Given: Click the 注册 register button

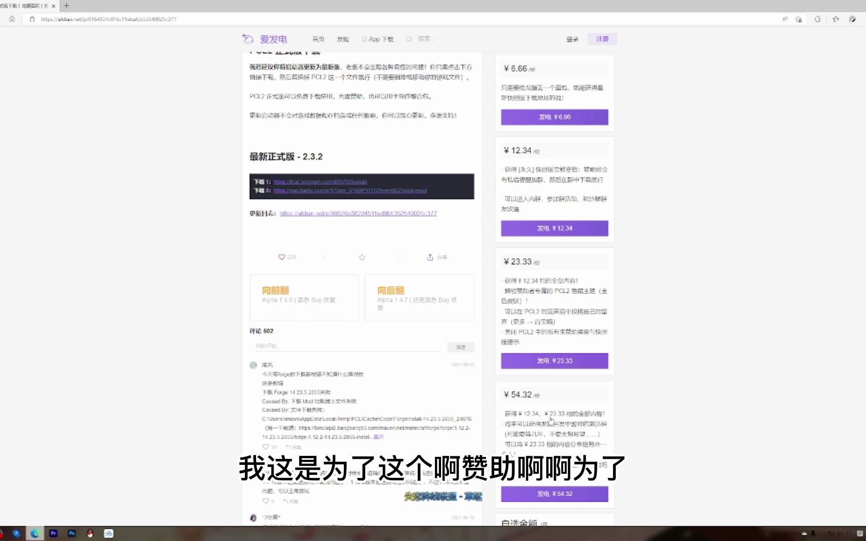Looking at the screenshot, I should click(x=602, y=39).
